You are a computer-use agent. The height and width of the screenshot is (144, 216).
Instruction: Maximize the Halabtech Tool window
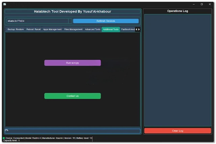(202, 4)
